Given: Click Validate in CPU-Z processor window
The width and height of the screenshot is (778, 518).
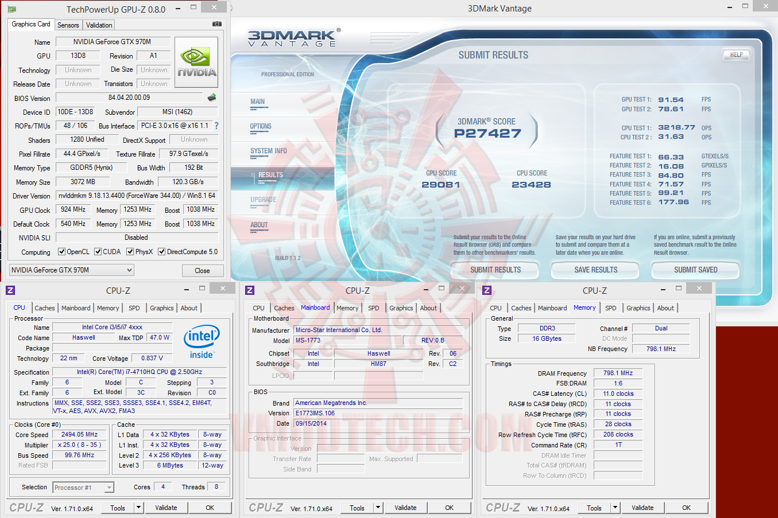Looking at the screenshot, I should coord(166,508).
